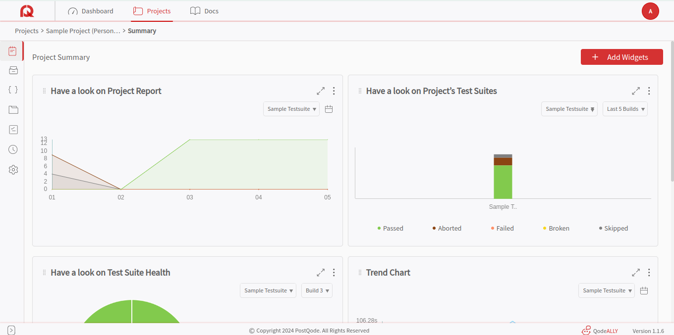
Task: Grab the Test Suites widget drag handle
Action: click(x=360, y=91)
